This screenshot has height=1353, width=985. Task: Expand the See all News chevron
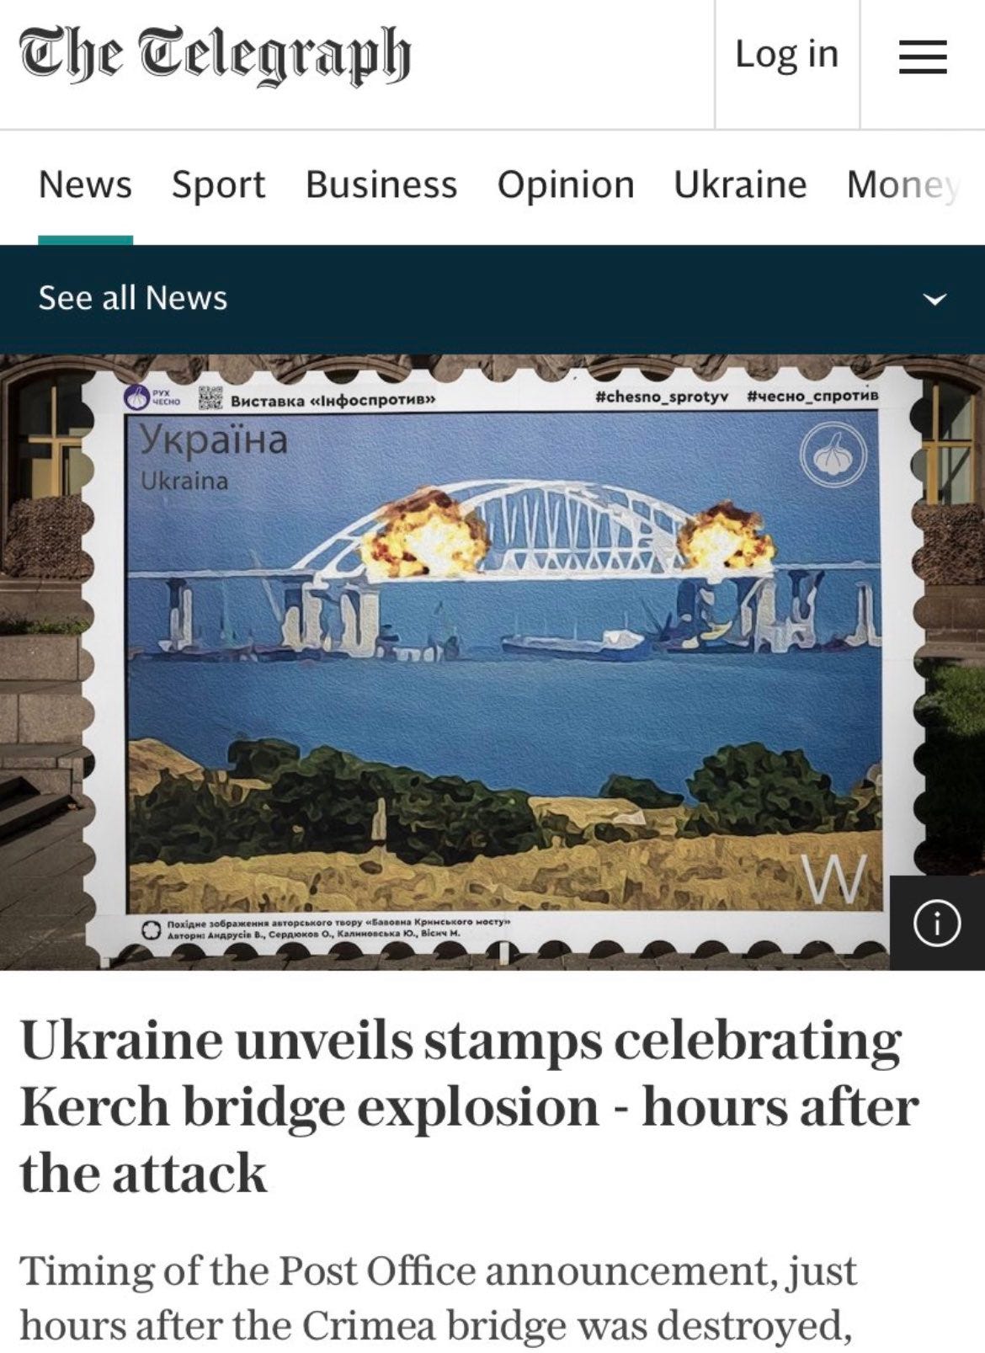click(934, 299)
